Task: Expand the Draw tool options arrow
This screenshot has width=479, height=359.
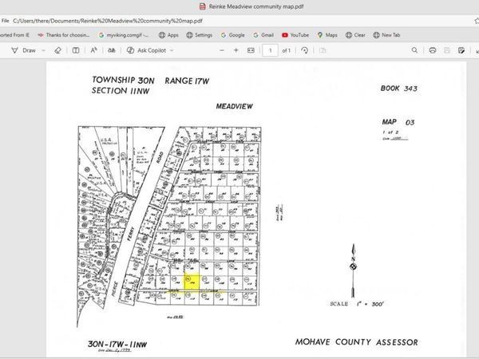Action: (43, 50)
